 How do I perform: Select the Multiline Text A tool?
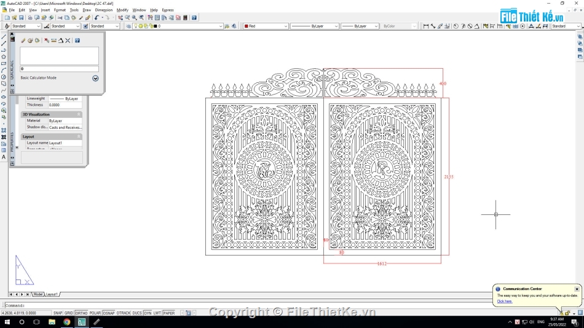pos(4,157)
